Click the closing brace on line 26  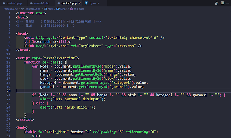coord(25,115)
